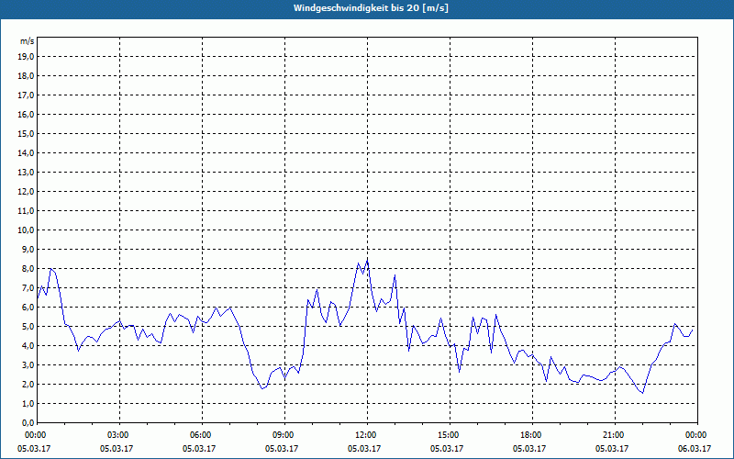The image size is (734, 459).
Task: Click the 7,0 y-axis value
Action: (28, 287)
